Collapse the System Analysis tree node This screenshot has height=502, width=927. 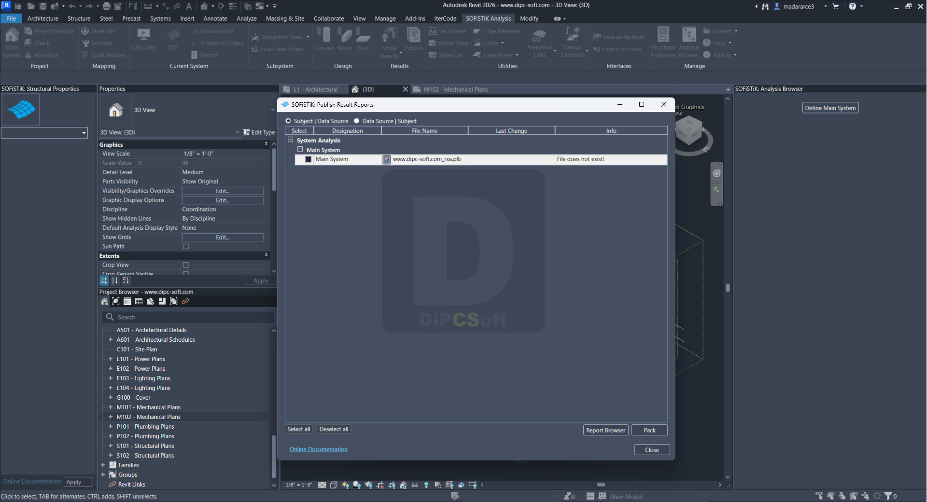(x=291, y=140)
